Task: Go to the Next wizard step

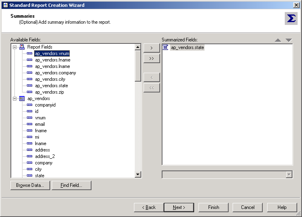Action: tap(179, 207)
